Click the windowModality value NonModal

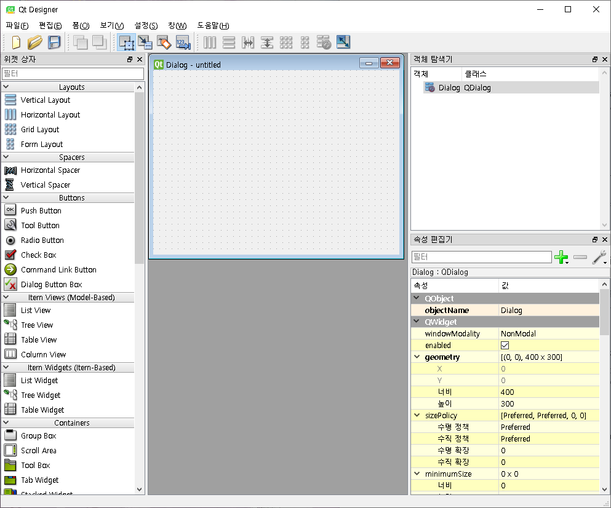pyautogui.click(x=549, y=333)
